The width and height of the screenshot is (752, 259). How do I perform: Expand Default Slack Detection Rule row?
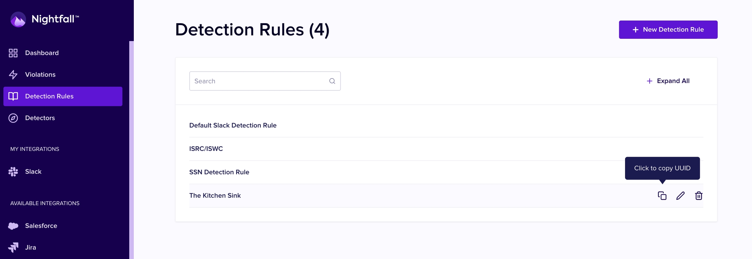[446, 125]
